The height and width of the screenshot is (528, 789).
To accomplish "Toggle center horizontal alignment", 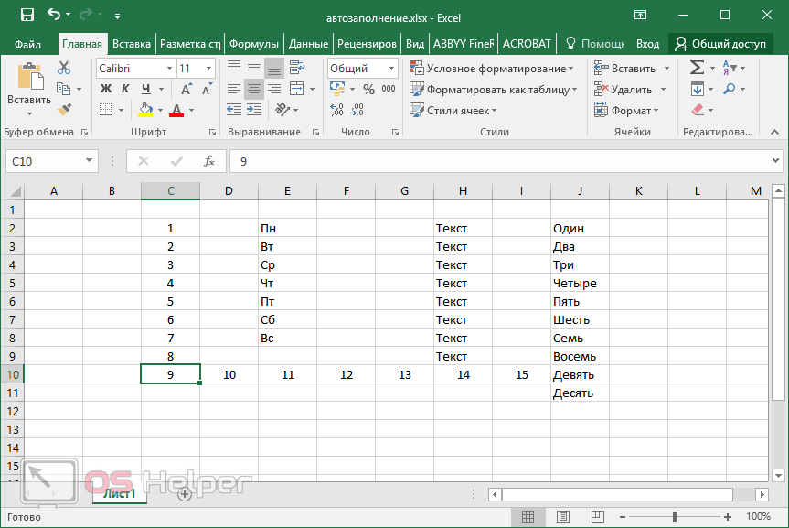I will tap(253, 89).
